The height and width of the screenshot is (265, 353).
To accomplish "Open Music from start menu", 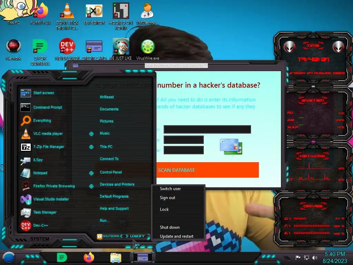I will pos(105,134).
